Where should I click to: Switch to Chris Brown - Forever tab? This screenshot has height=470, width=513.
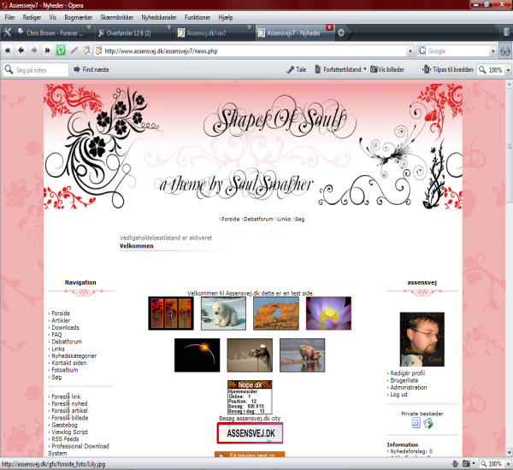54,32
